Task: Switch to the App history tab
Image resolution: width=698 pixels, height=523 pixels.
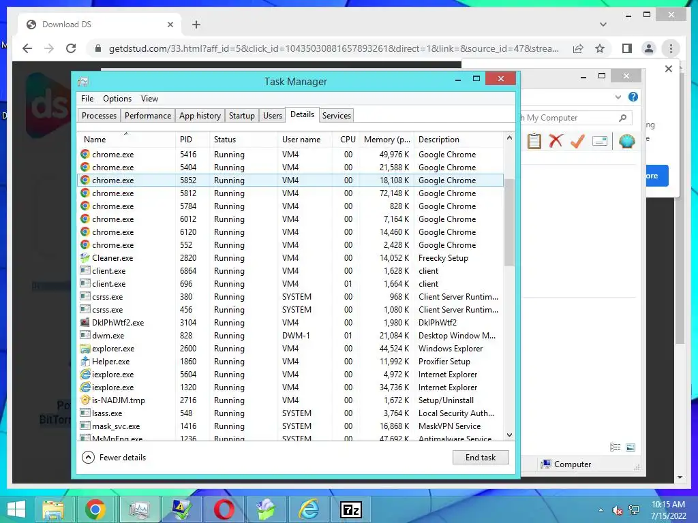Action: [200, 116]
